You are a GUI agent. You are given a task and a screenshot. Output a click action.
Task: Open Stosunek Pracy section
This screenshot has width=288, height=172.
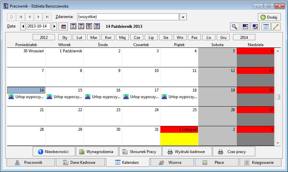(140, 151)
